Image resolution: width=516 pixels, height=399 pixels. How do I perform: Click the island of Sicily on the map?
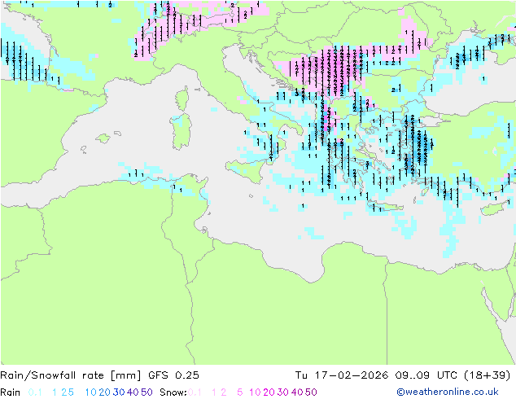click(x=245, y=170)
